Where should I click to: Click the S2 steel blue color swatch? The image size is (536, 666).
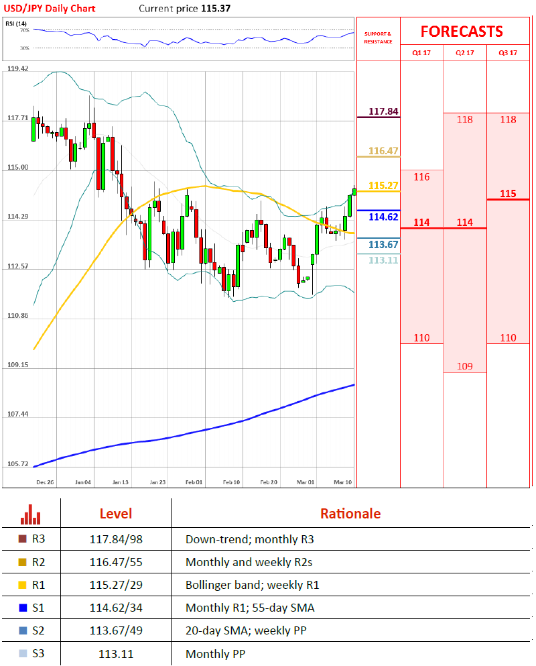click(23, 630)
